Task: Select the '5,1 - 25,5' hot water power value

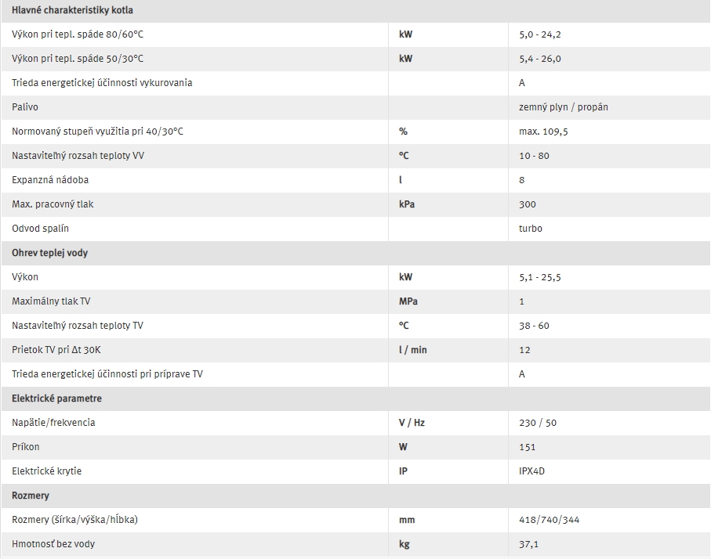Action: click(539, 277)
